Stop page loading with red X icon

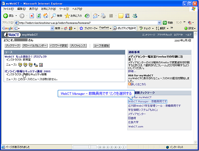coord(32,16)
